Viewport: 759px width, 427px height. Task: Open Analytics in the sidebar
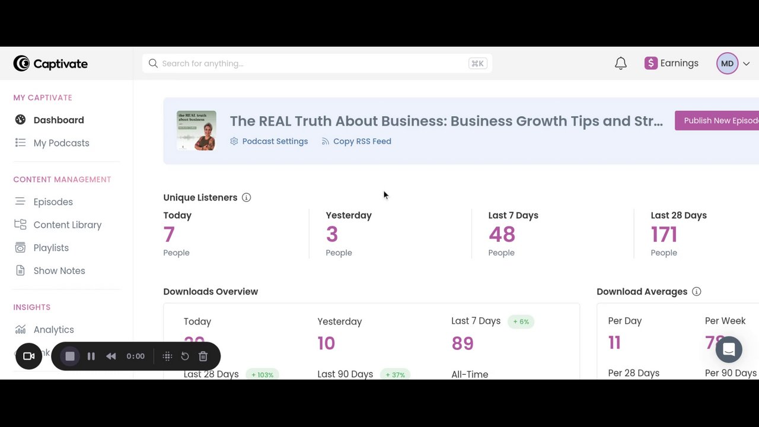[x=53, y=330]
